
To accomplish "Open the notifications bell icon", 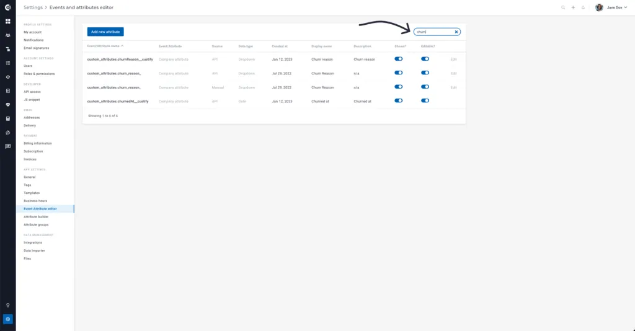I will pos(583,7).
